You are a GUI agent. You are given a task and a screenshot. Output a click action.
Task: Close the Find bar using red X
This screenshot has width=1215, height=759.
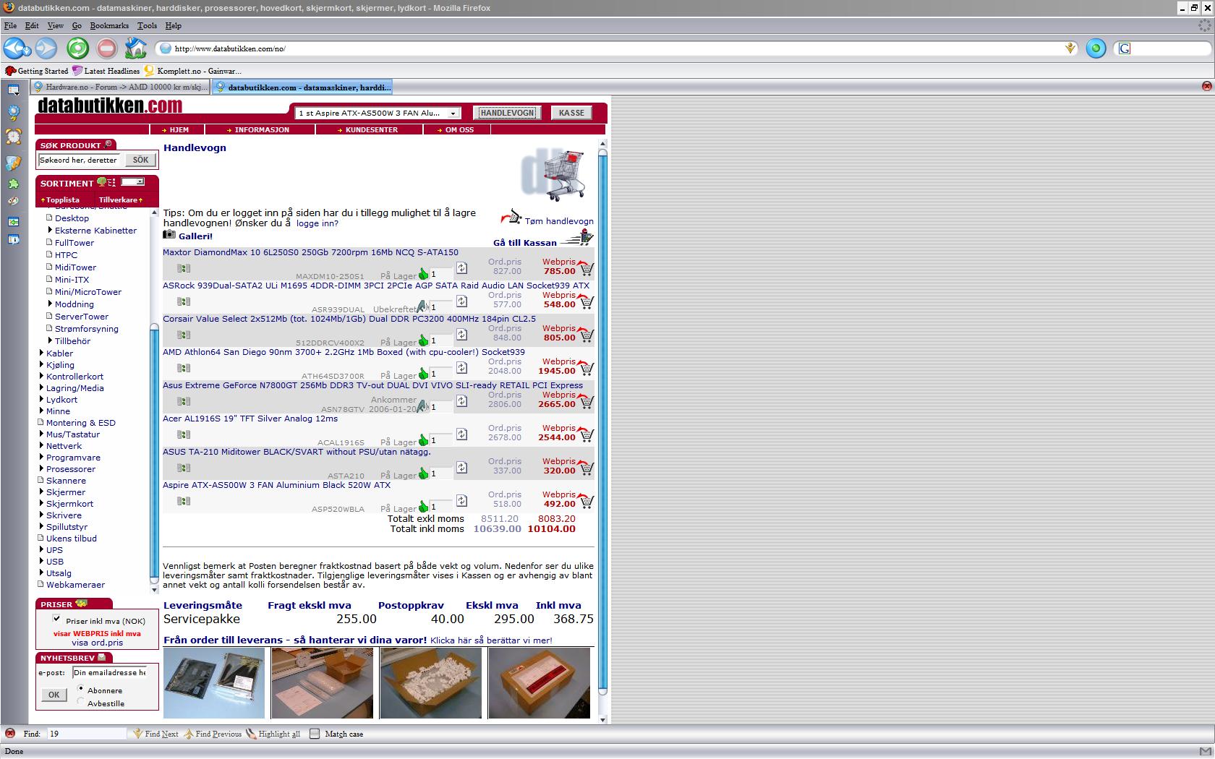point(10,733)
